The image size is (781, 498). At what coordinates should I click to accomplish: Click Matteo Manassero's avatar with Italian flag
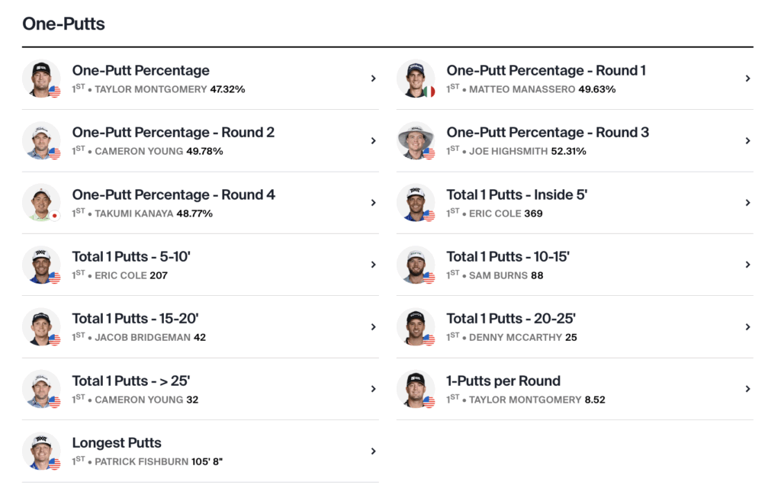[416, 79]
